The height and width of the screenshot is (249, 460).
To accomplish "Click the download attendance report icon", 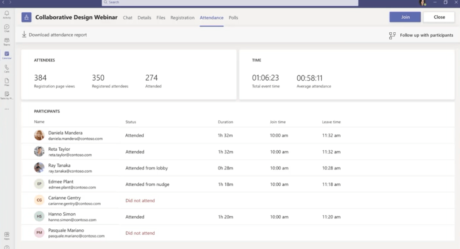I will (24, 35).
